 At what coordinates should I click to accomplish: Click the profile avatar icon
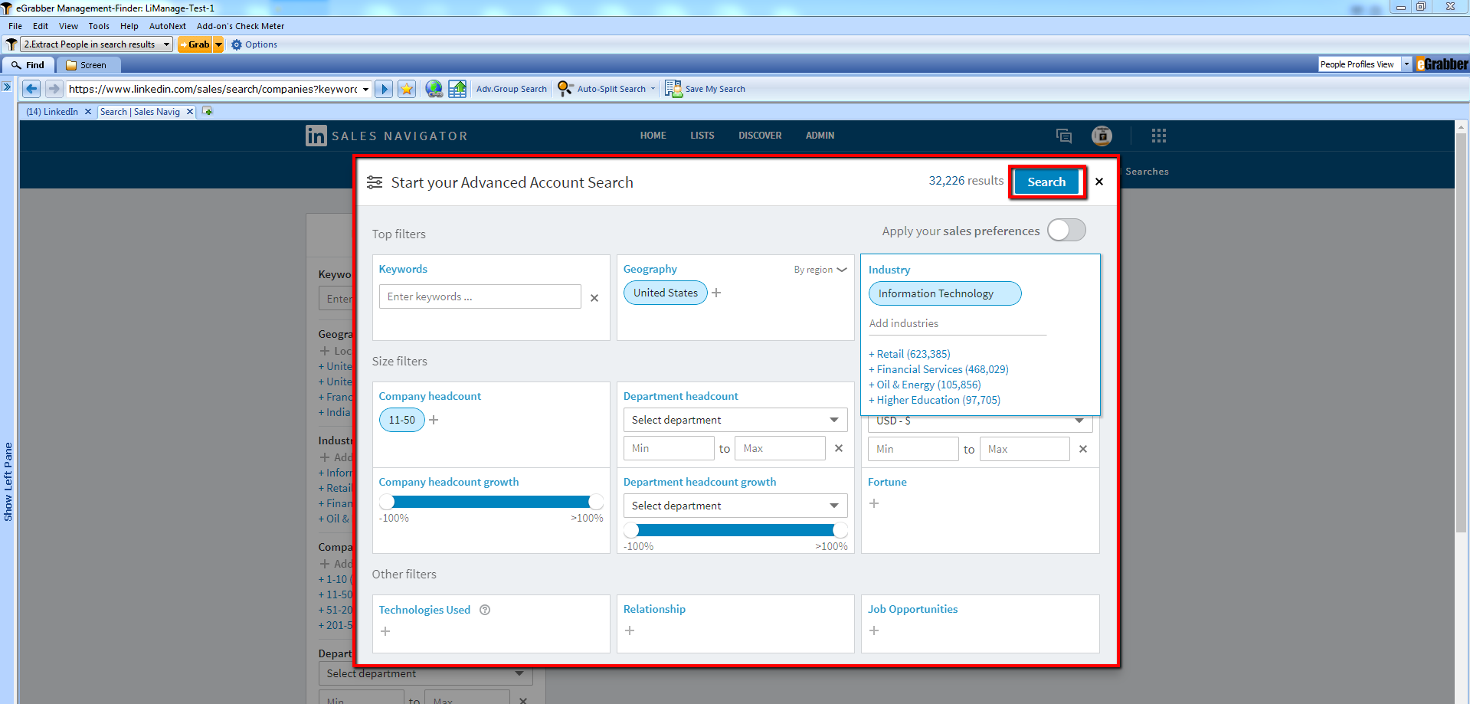pos(1102,136)
